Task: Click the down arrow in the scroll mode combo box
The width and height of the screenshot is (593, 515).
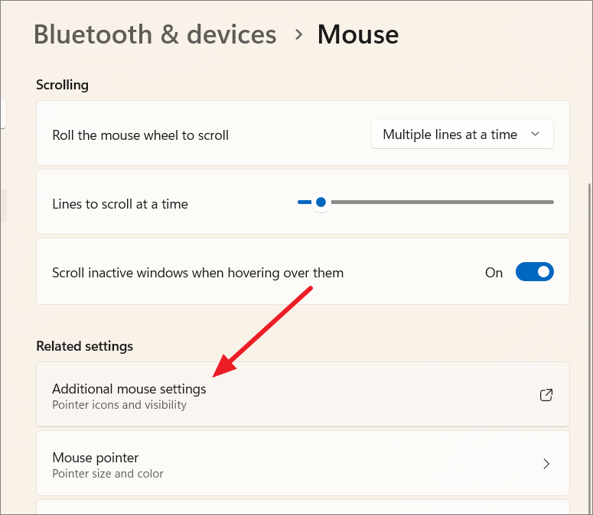Action: pyautogui.click(x=536, y=134)
